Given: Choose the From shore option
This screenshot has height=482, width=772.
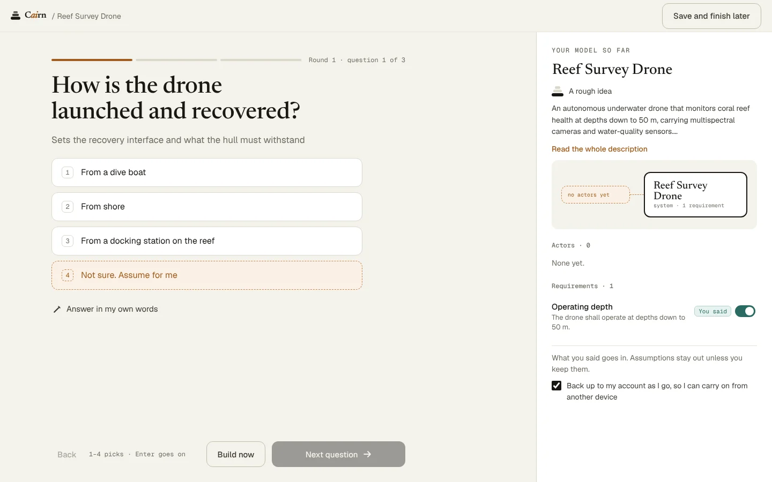Looking at the screenshot, I should 207,207.
